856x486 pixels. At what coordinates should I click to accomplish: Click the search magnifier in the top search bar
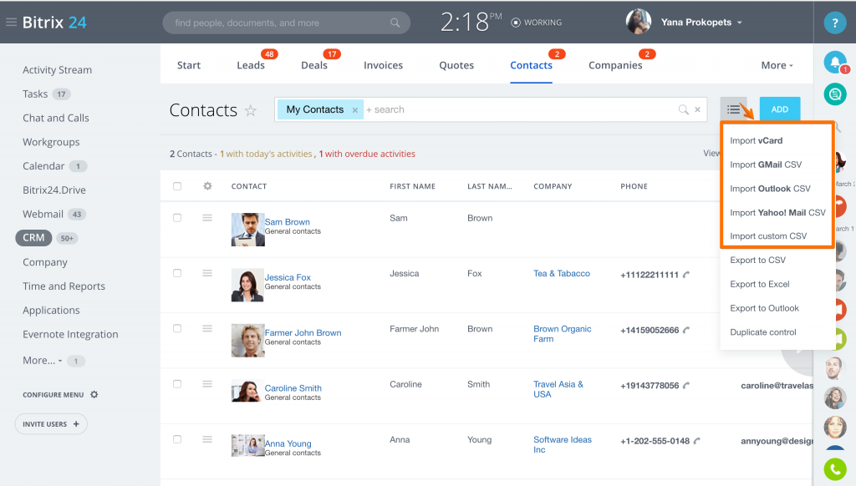395,23
